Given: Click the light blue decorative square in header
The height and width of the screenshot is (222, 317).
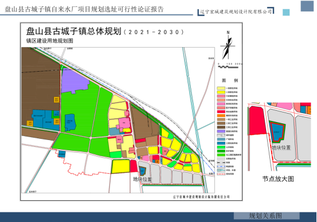Looking at the screenshot, I should pos(286,12).
